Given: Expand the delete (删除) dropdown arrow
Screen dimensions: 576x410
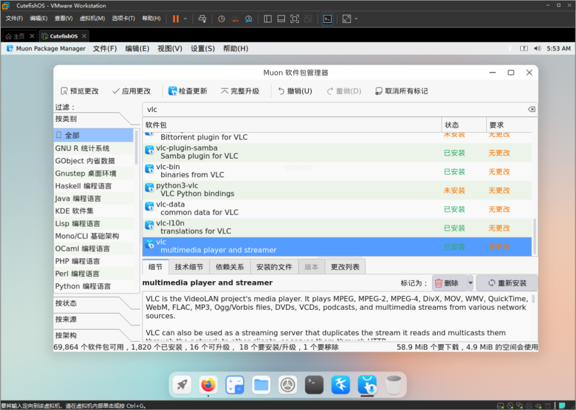Looking at the screenshot, I should coord(470,283).
